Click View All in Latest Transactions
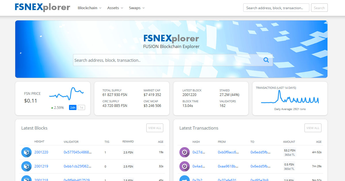The height and width of the screenshot is (181, 345). [x=313, y=128]
